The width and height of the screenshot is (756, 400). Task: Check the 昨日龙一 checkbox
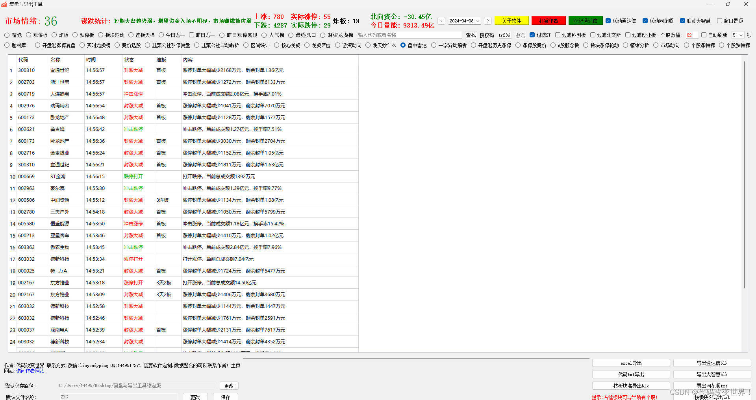(191, 35)
